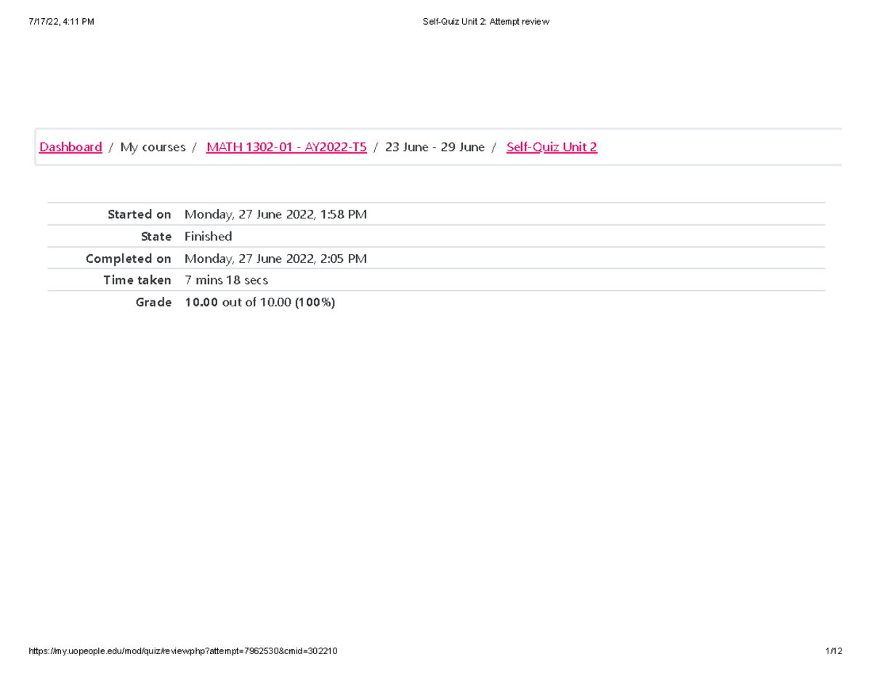The image size is (872, 673).
Task: Select the Finished status text
Action: coord(208,236)
